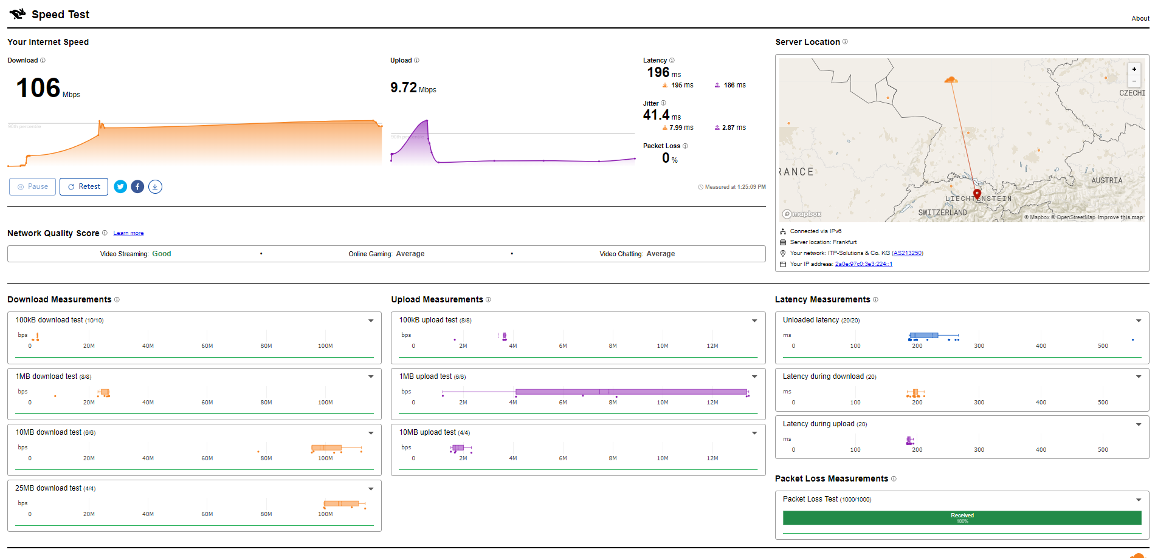Screen dimensions: 1155x558
Task: Expand the Packet Loss Test panel
Action: pos(1139,500)
